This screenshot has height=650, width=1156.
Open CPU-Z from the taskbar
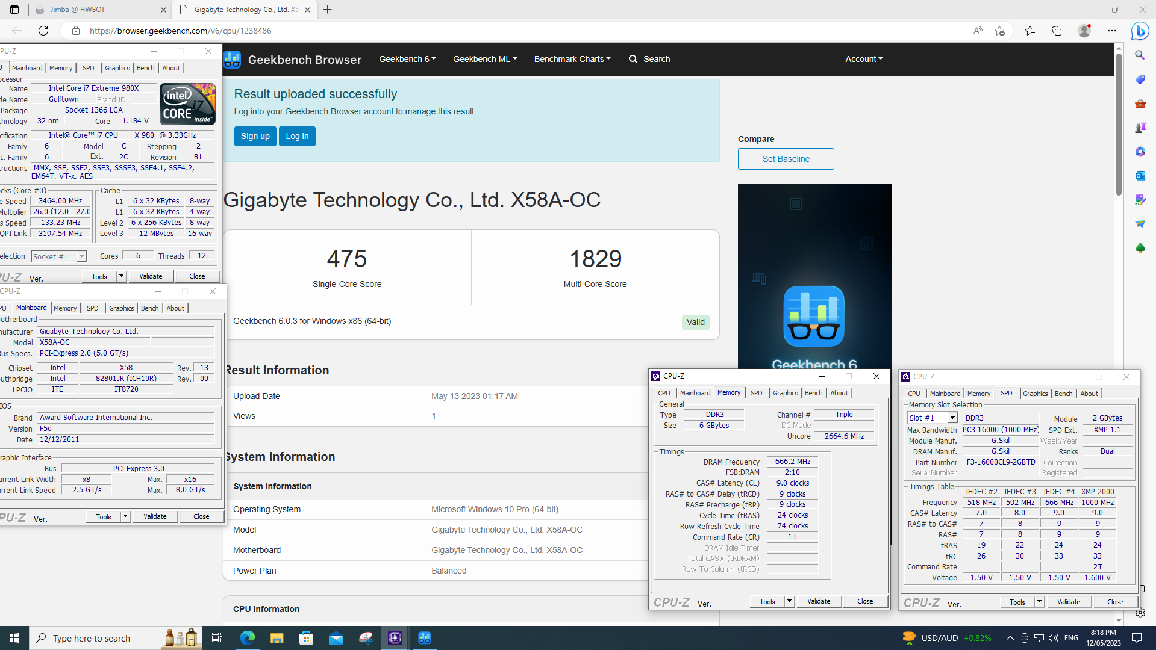tap(395, 638)
